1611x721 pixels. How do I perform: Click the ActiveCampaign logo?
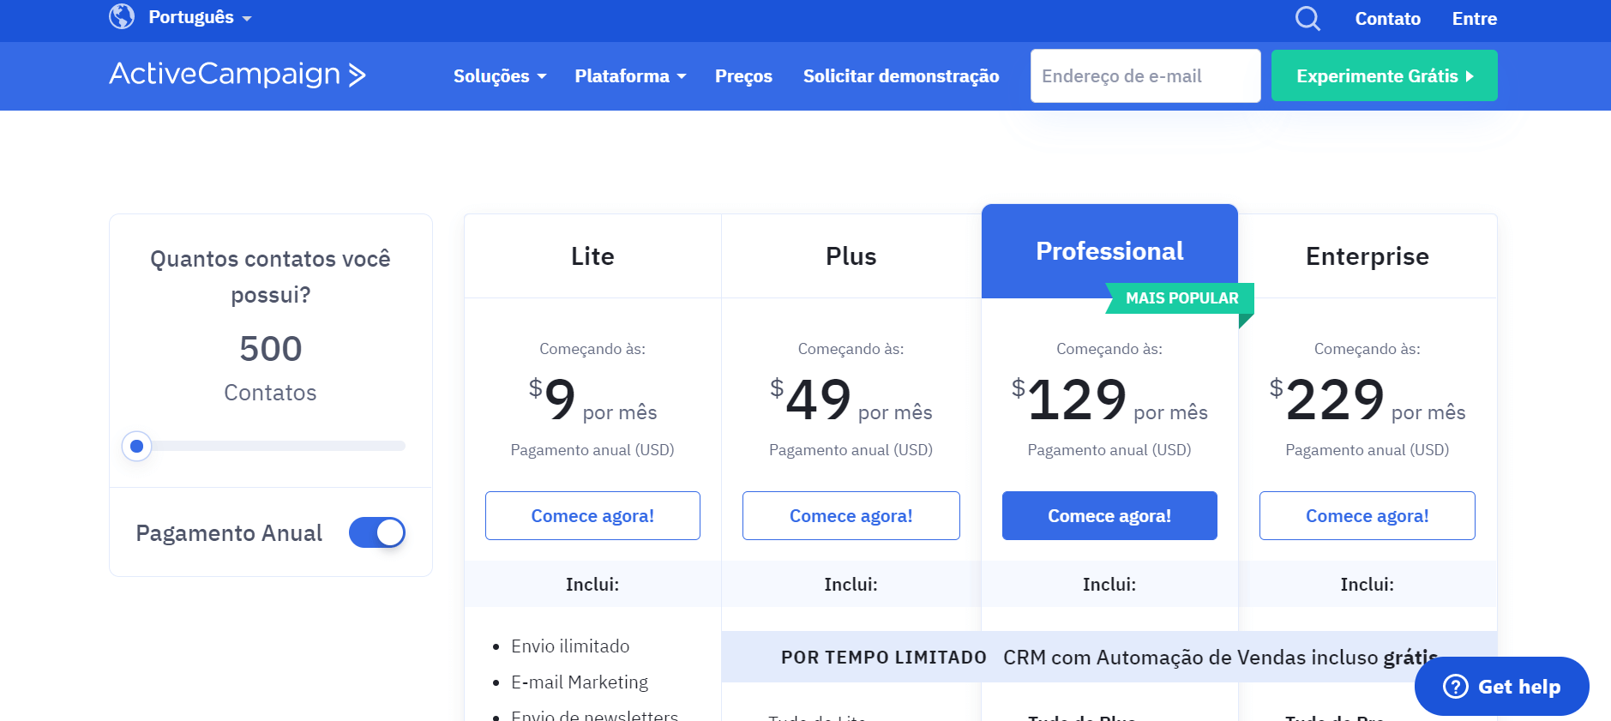(237, 75)
